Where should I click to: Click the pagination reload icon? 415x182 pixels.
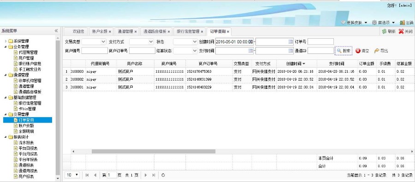pos(163,175)
